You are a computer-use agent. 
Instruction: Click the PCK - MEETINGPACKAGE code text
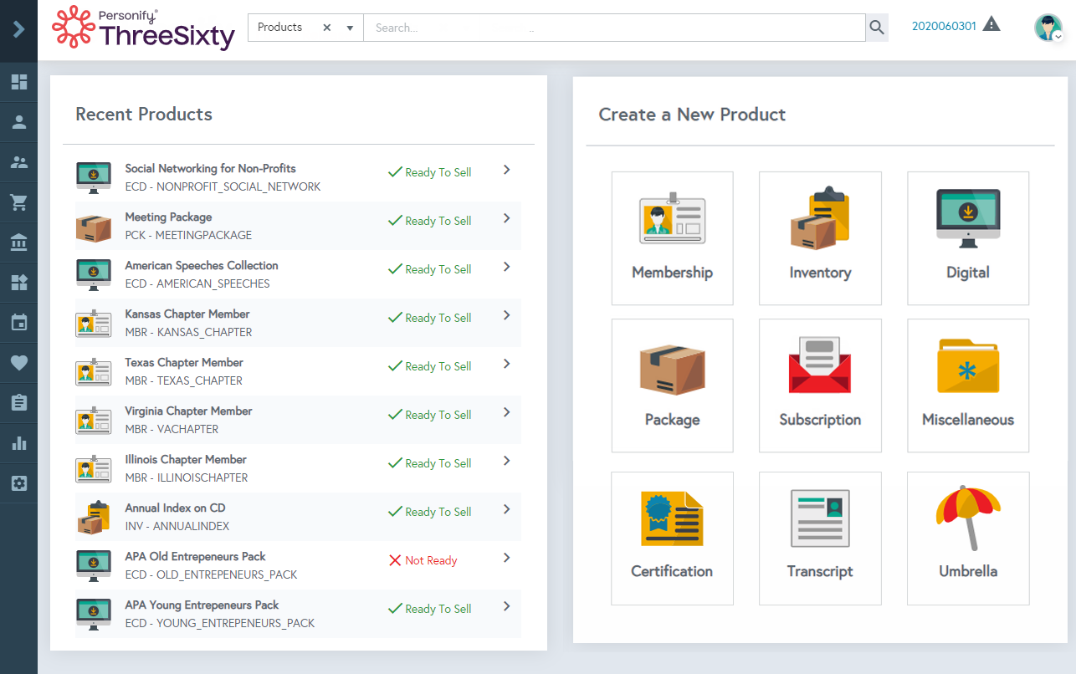pos(188,235)
